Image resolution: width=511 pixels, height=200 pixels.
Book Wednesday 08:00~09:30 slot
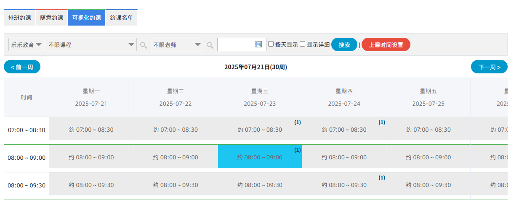260,184
